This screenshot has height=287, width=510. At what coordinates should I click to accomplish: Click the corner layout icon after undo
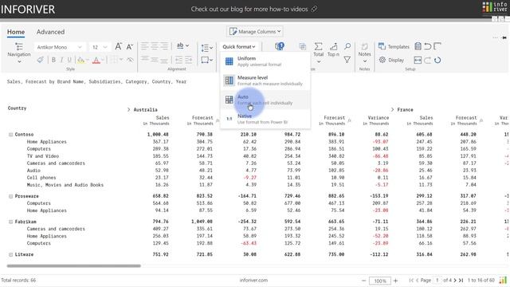[x=437, y=46]
